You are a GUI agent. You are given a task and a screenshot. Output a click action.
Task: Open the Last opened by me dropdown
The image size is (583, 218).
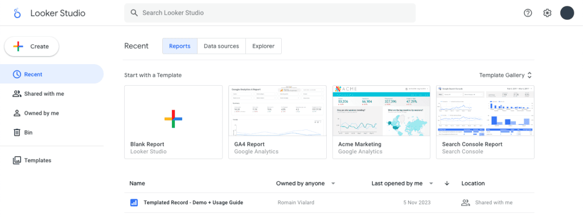tap(403, 183)
